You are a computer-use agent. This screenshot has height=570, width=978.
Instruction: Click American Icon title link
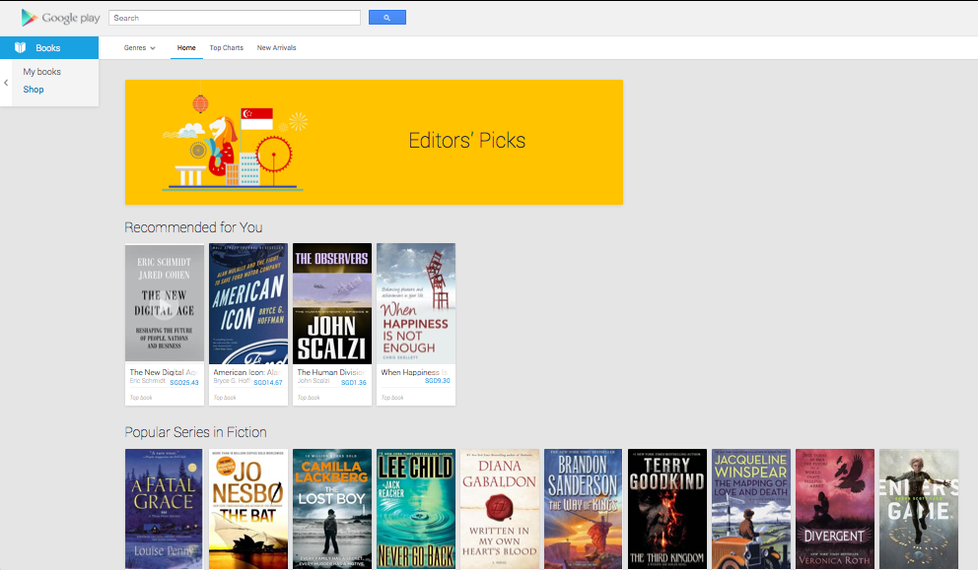247,372
